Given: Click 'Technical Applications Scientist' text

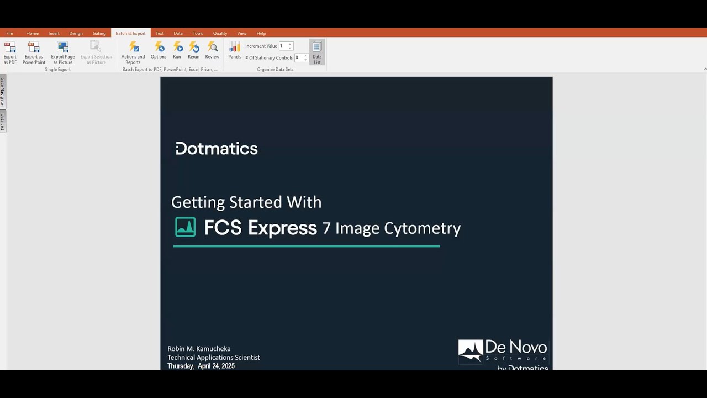Looking at the screenshot, I should [x=214, y=358].
